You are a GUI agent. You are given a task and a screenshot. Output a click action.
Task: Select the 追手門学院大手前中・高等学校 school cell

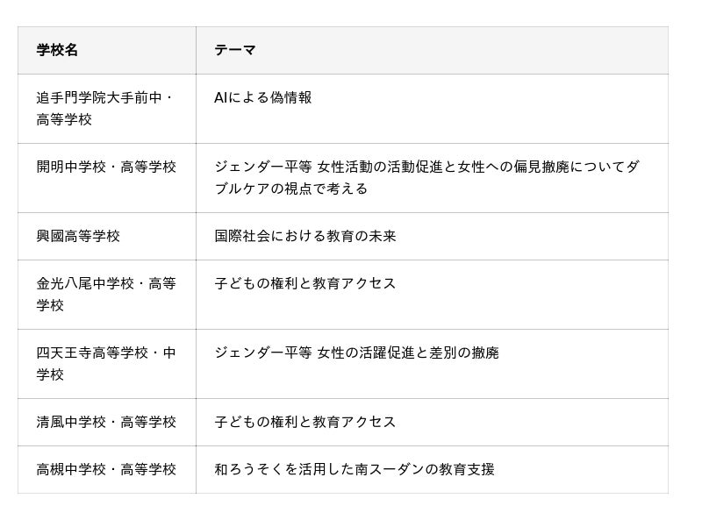click(x=105, y=108)
